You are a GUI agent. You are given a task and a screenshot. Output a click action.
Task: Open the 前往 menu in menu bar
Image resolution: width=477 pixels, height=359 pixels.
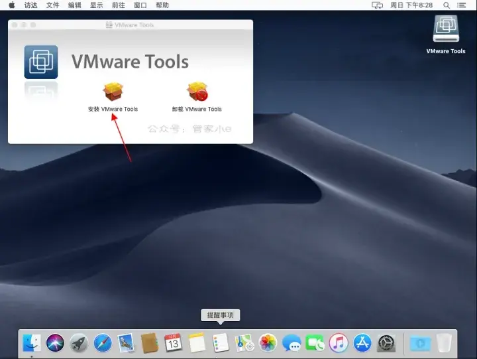coord(119,5)
